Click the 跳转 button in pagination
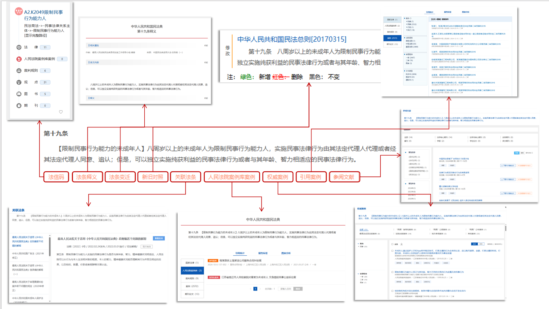The height and width of the screenshot is (309, 549). point(298,289)
